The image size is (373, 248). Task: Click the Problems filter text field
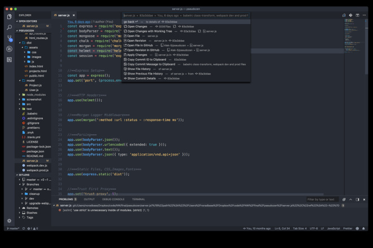[x=322, y=200]
